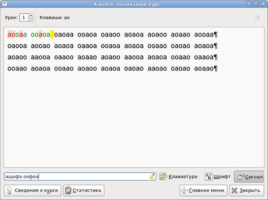The height and width of the screenshot is (200, 268).
Task: Click the first red-marked word аоoаа
Action: [x=17, y=34]
